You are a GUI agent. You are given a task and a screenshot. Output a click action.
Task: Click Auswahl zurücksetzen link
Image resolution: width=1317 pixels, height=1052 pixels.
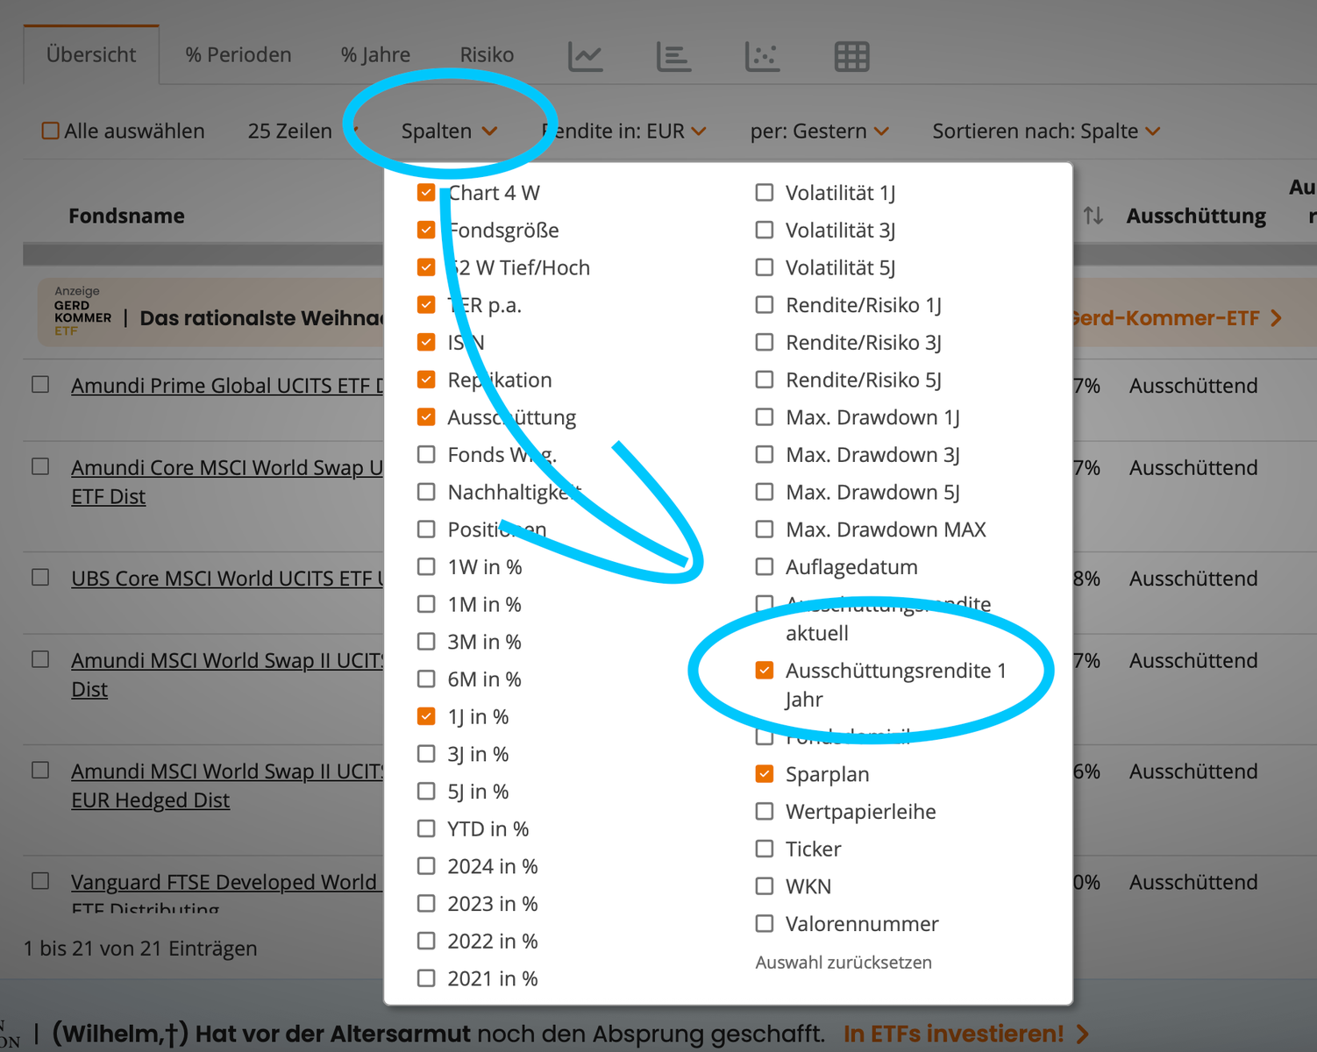[x=844, y=963]
